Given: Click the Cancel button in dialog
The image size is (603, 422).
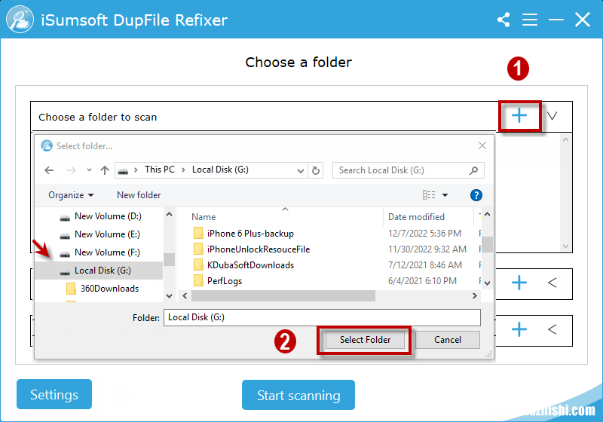Looking at the screenshot, I should tap(448, 340).
